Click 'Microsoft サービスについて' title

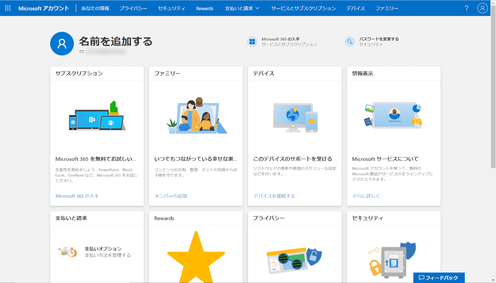coord(385,159)
